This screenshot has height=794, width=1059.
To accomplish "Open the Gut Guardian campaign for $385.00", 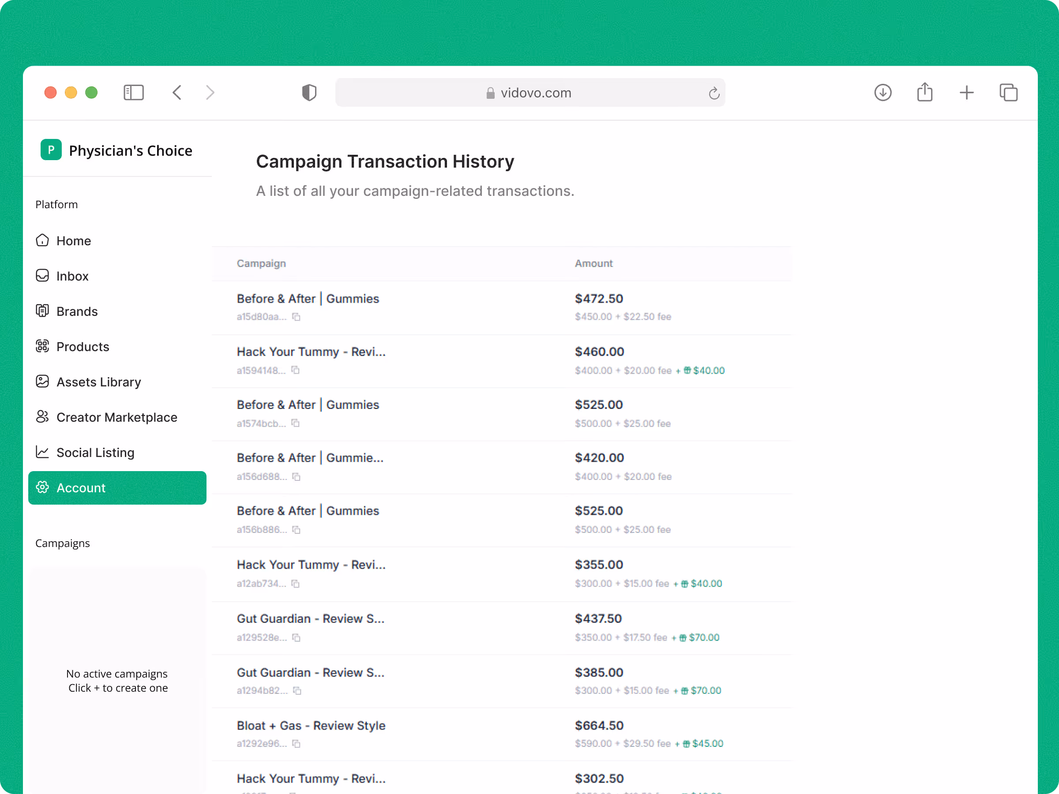I will click(x=311, y=672).
